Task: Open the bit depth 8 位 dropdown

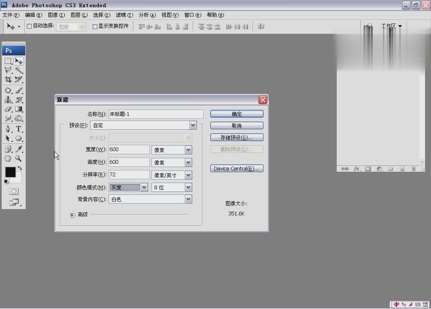Action: pyautogui.click(x=172, y=187)
